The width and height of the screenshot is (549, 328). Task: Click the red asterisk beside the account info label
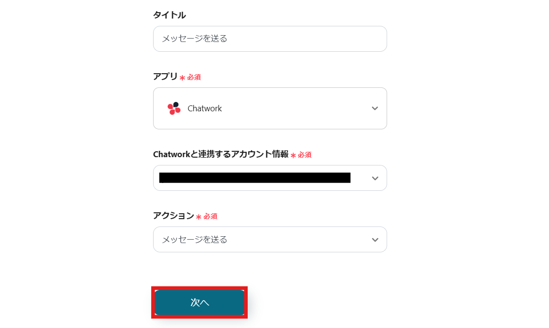(293, 155)
